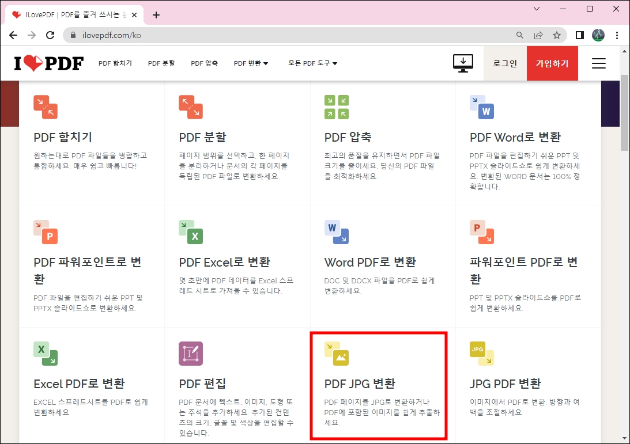Image resolution: width=630 pixels, height=444 pixels.
Task: Open the hamburger menu icon
Action: (x=599, y=63)
